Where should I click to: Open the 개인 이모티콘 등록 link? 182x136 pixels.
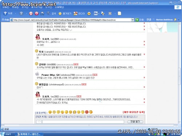(x=134, y=112)
